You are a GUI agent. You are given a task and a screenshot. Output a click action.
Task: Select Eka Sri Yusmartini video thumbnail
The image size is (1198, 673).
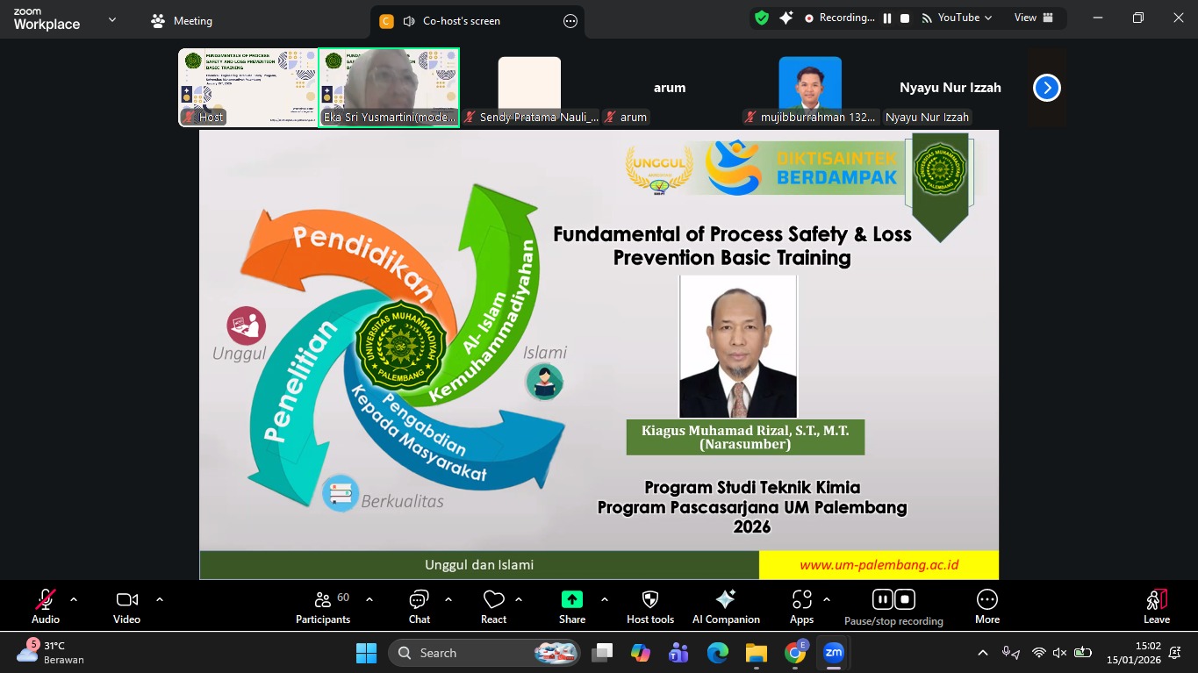coord(389,87)
